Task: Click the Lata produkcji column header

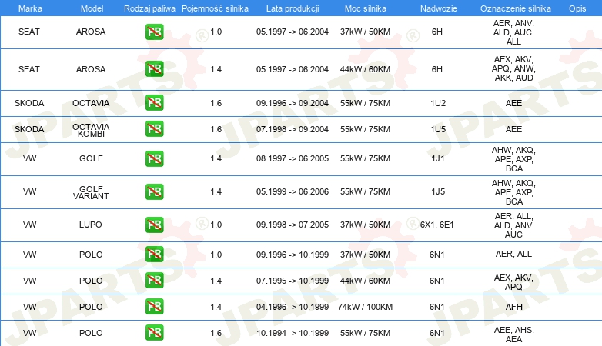Action: point(293,8)
